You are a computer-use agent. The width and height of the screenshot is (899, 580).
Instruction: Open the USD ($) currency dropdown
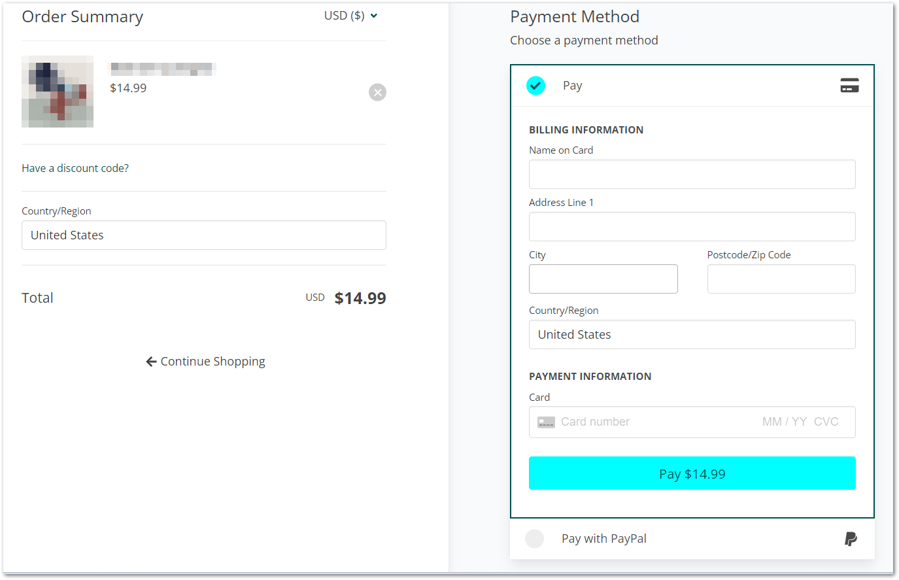(350, 16)
